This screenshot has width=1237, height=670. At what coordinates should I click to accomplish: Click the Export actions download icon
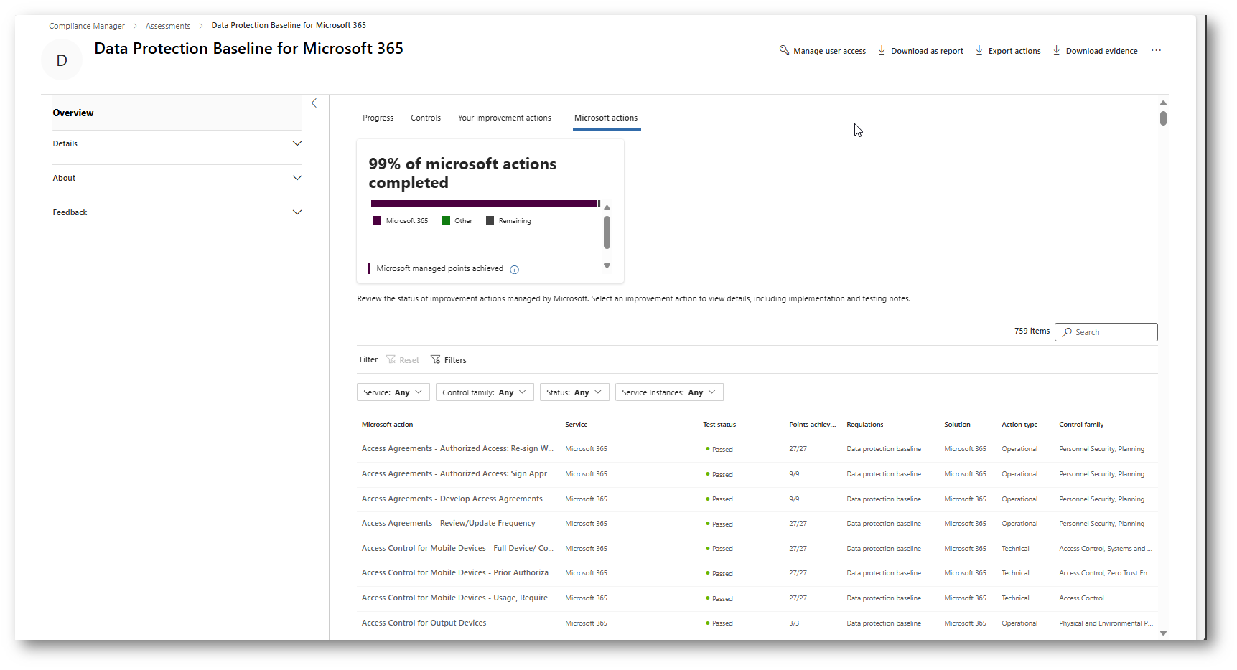pyautogui.click(x=979, y=50)
